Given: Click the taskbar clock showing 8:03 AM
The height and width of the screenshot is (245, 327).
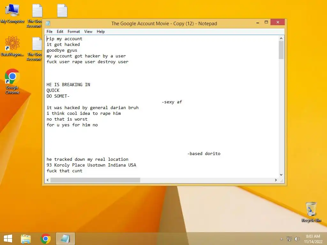Looking at the screenshot, I should pyautogui.click(x=313, y=239).
